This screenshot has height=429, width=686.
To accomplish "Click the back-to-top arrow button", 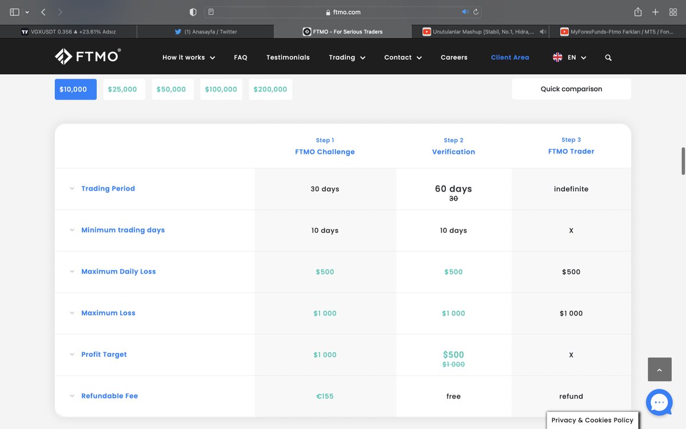I will click(659, 370).
